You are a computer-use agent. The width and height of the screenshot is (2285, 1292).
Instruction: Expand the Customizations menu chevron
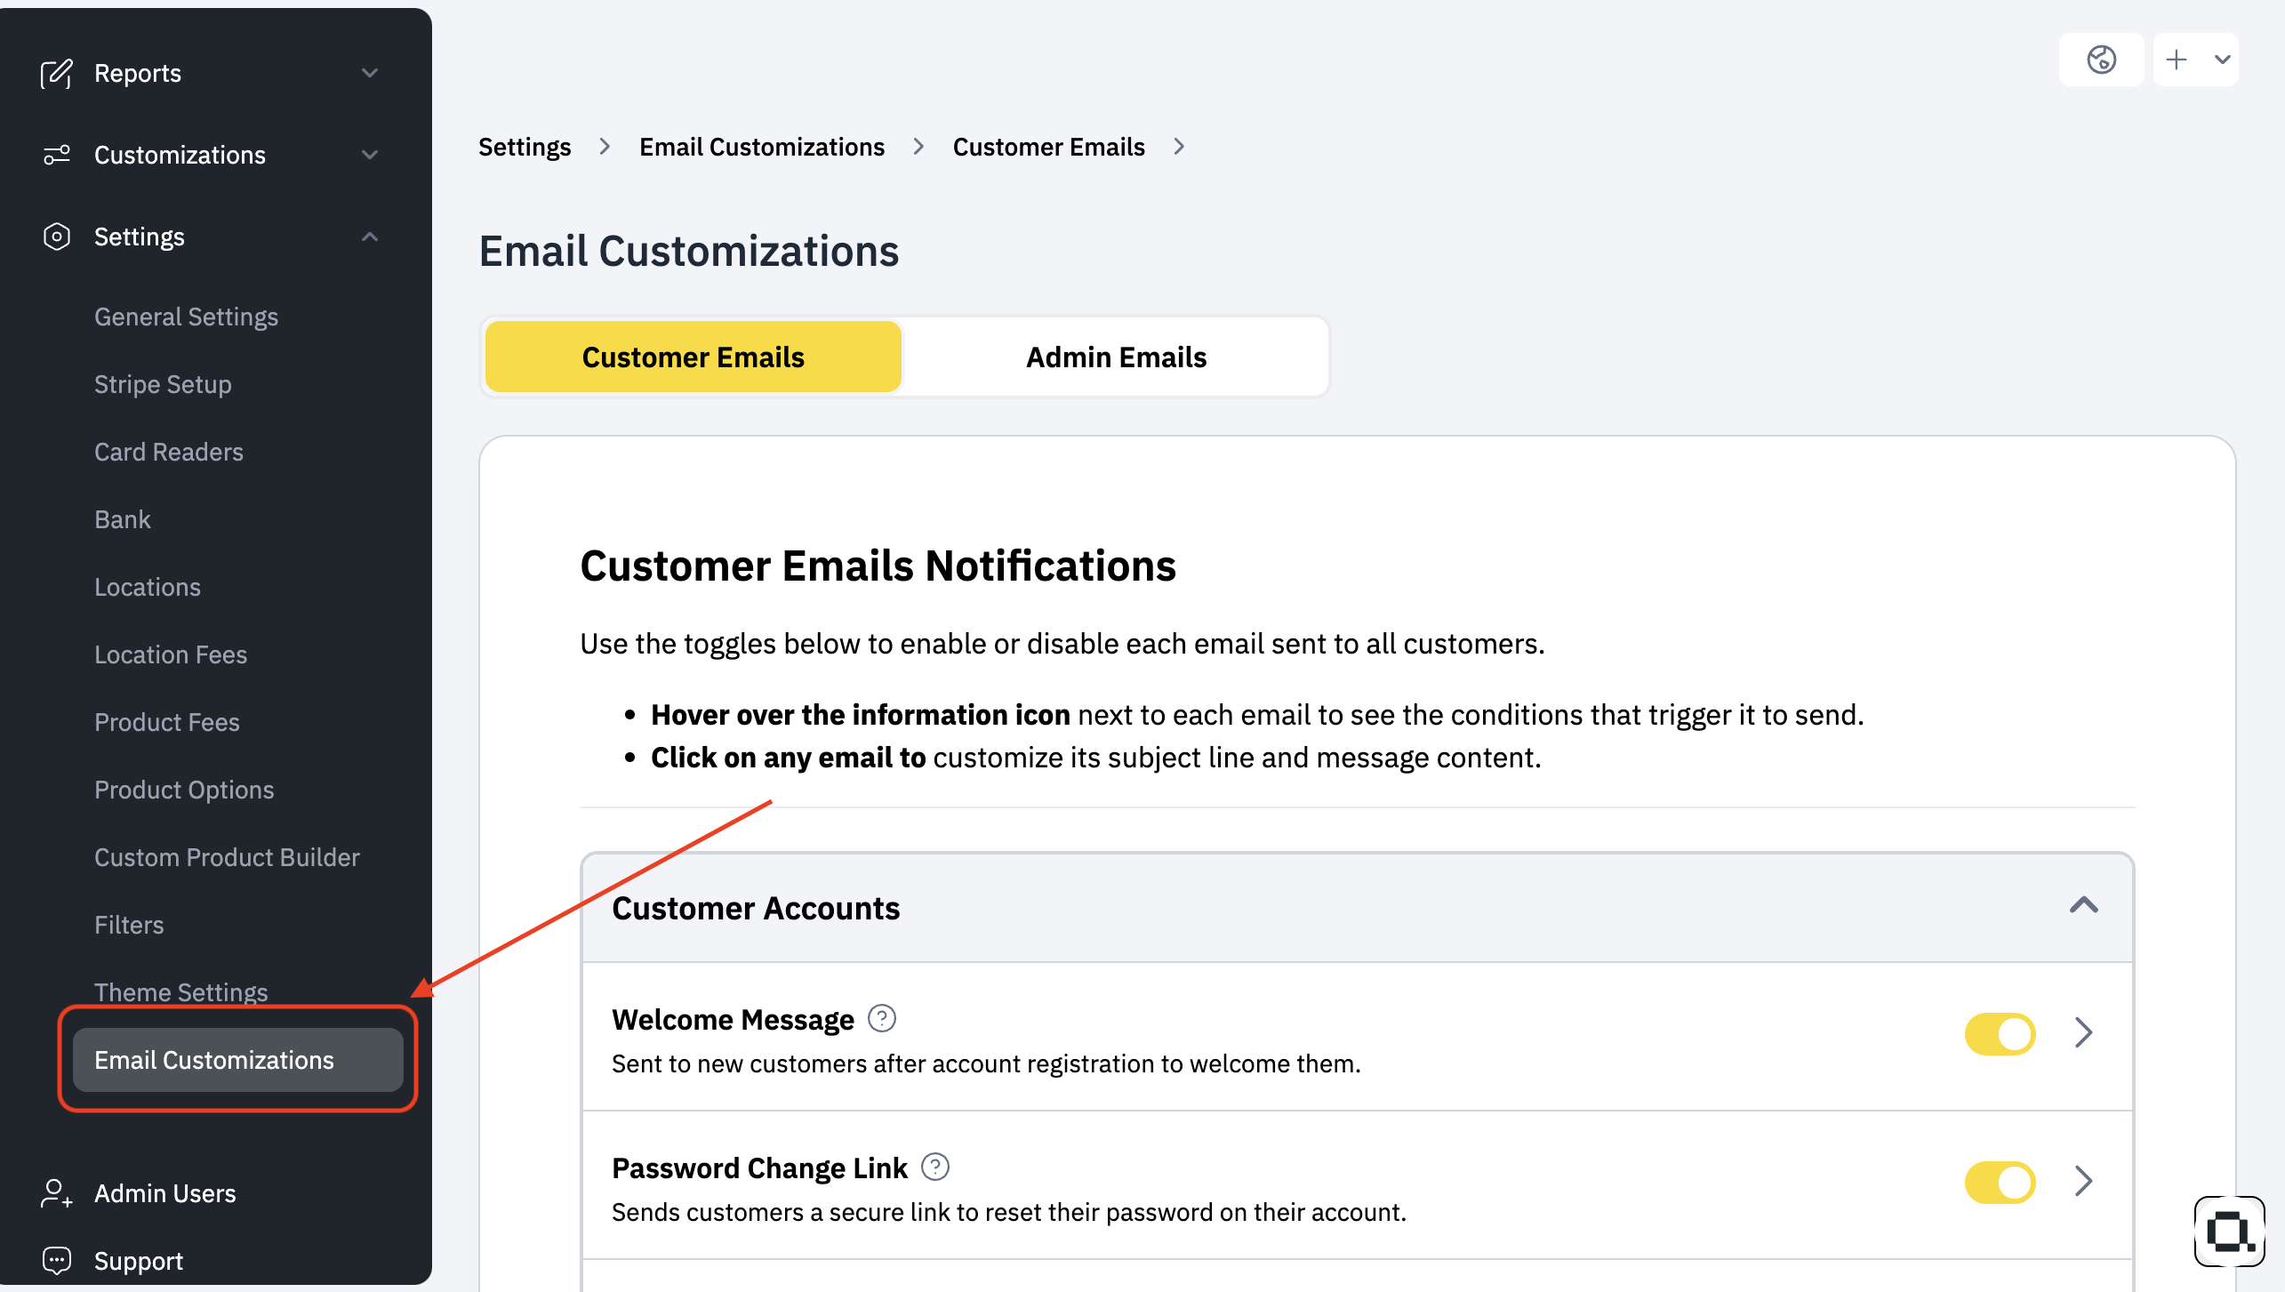click(x=370, y=156)
